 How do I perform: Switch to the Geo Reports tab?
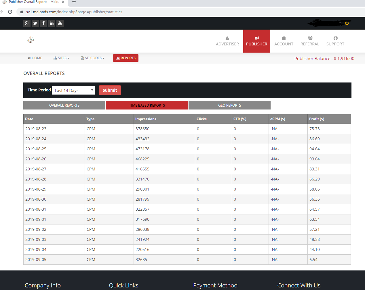229,105
